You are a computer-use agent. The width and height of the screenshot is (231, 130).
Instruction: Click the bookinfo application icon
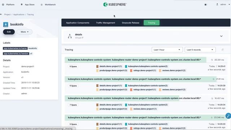pyautogui.click(x=6, y=25)
